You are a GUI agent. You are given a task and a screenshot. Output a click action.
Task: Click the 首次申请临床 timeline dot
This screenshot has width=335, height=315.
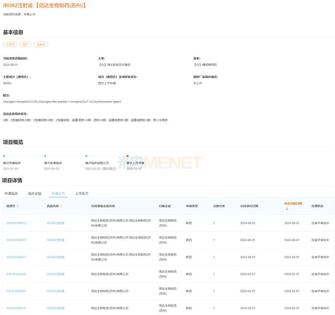pos(4,156)
